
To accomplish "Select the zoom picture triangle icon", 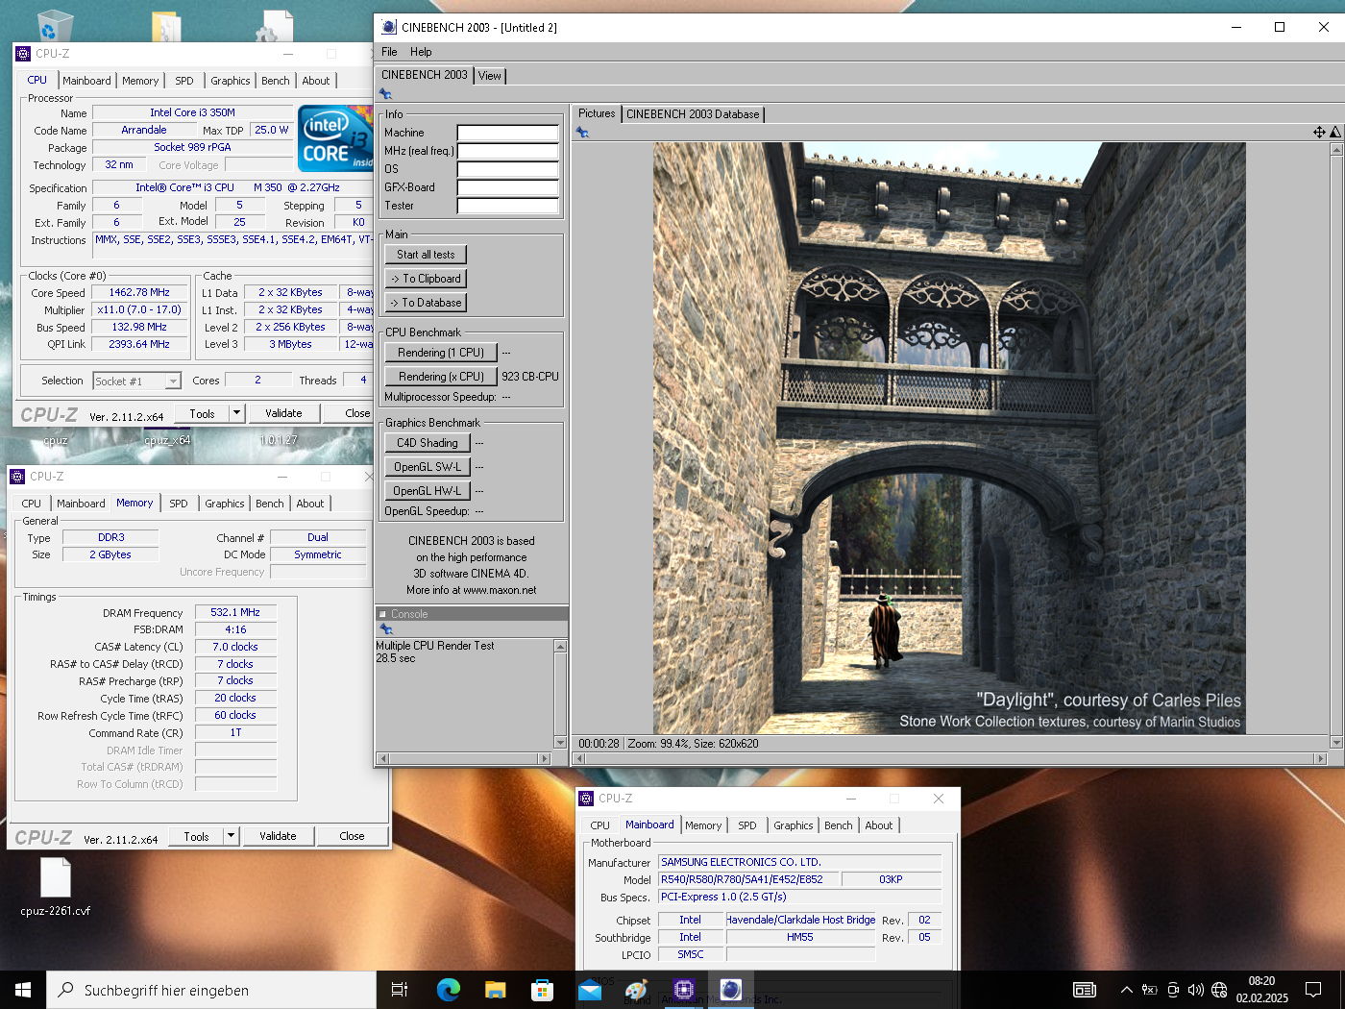I will click(1335, 133).
